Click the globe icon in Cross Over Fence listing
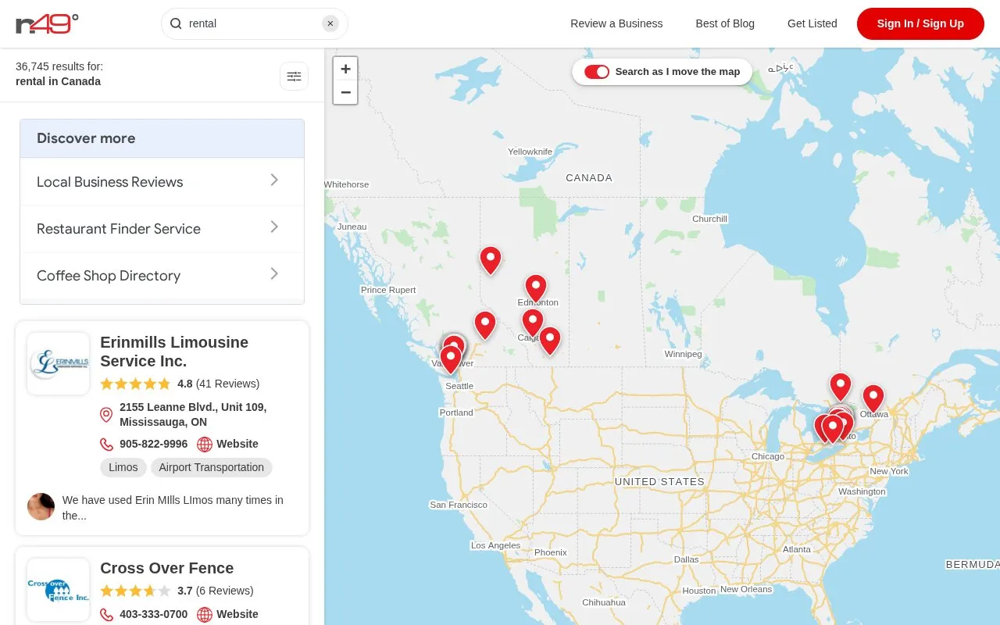The height and width of the screenshot is (625, 1000). coord(205,615)
